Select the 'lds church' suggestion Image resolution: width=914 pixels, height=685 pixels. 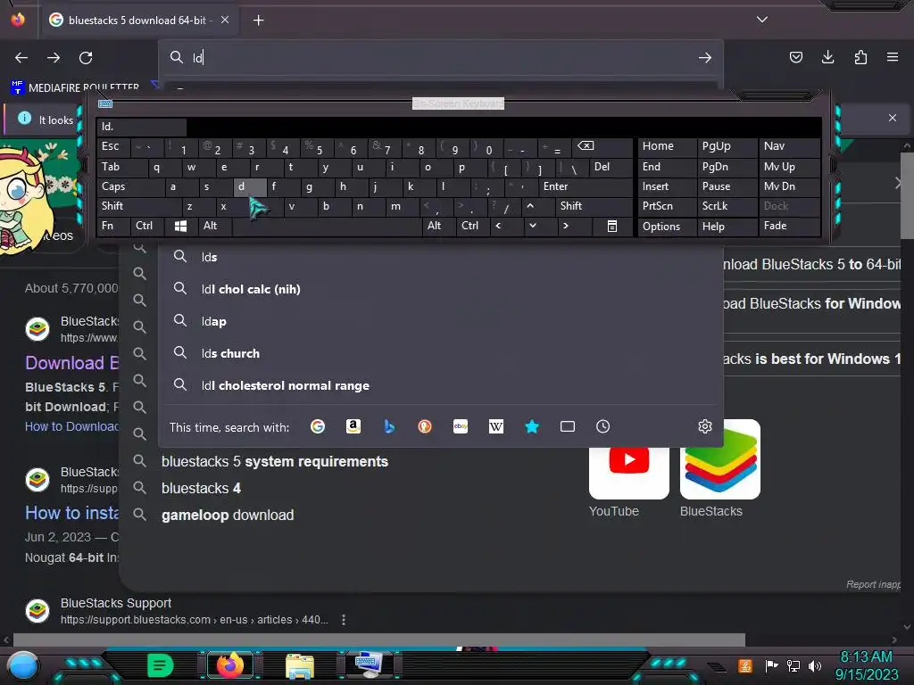pos(441,353)
